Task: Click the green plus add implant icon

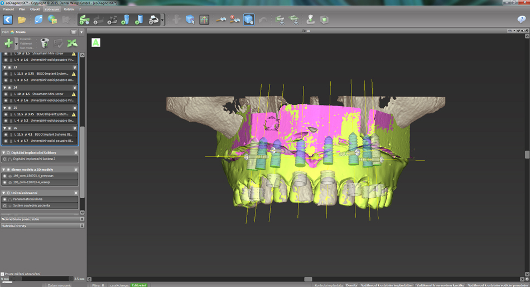Action: [8, 43]
